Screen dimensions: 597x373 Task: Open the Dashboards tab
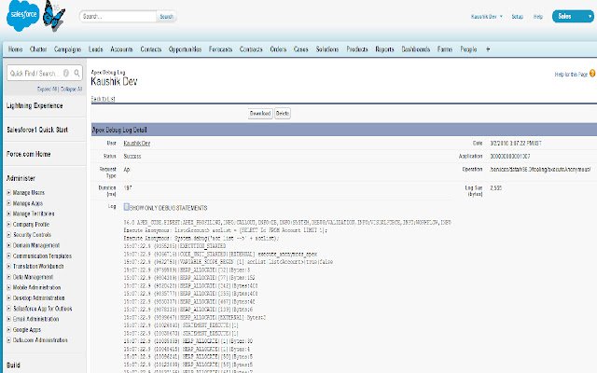416,49
